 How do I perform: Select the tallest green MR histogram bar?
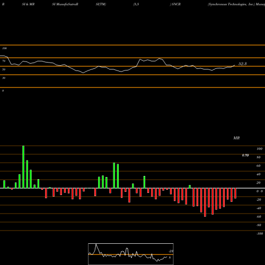click(x=23, y=167)
